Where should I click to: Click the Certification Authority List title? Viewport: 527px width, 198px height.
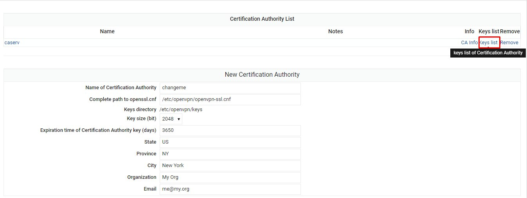tap(262, 19)
